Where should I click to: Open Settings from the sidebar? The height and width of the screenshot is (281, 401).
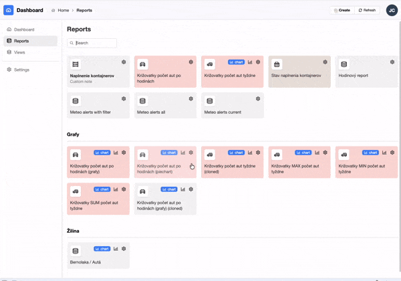pyautogui.click(x=21, y=70)
